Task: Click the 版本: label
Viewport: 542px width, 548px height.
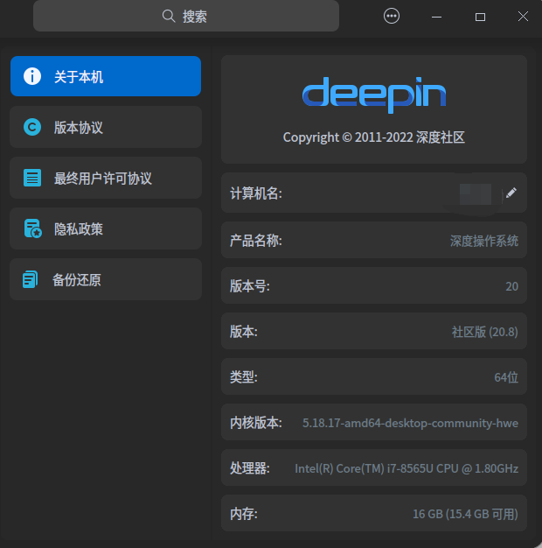Action: click(244, 331)
